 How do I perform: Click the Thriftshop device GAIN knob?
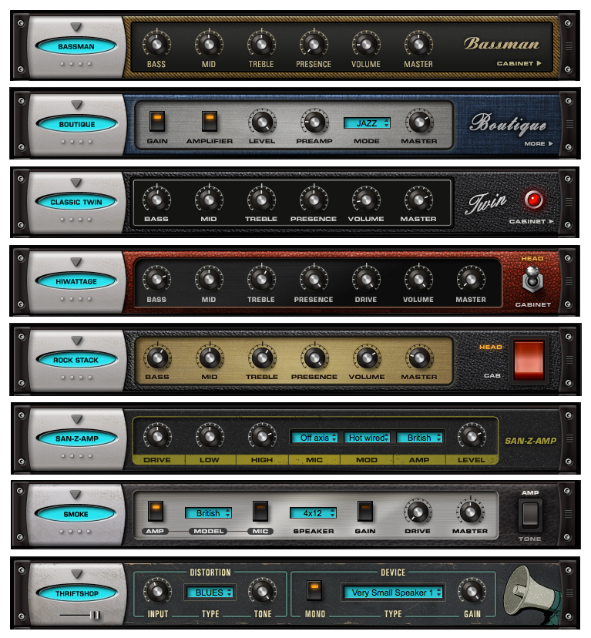tap(472, 590)
